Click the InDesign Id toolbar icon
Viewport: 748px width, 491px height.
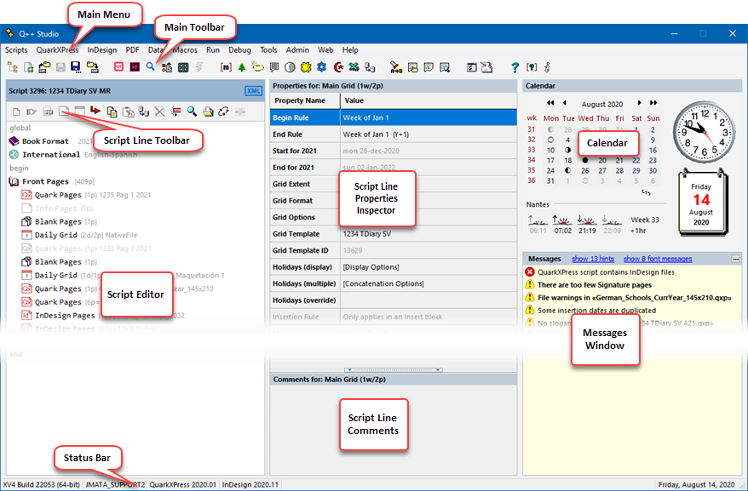click(x=135, y=67)
